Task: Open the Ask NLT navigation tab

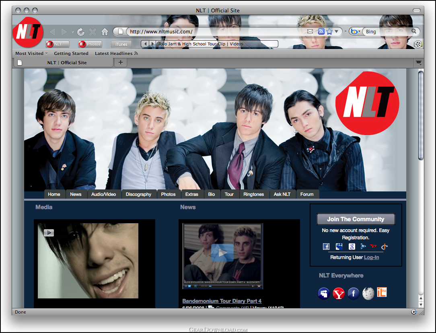Action: point(282,194)
